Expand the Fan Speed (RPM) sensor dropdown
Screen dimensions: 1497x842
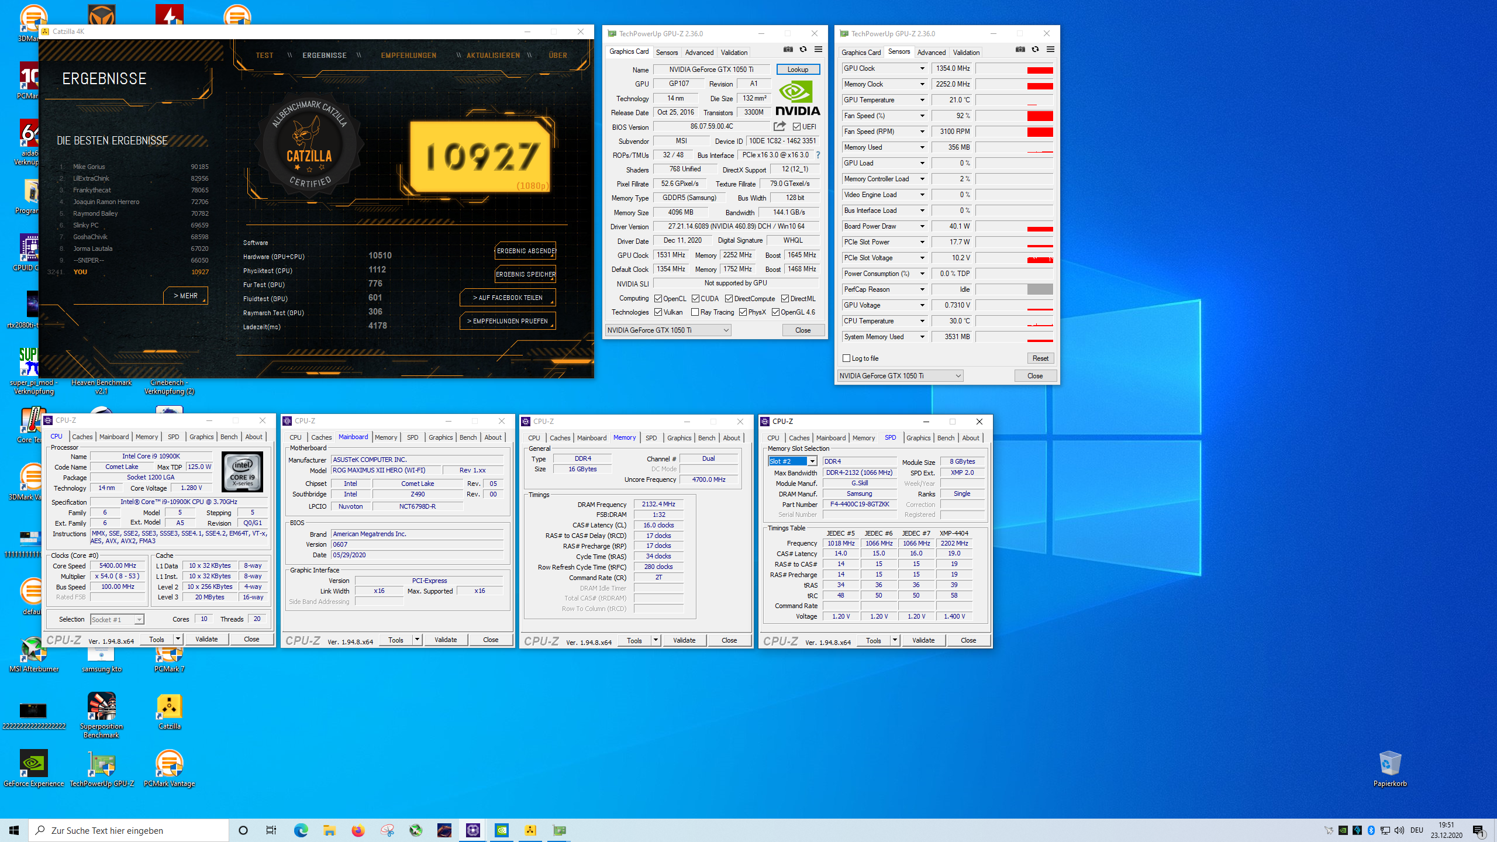coord(922,132)
